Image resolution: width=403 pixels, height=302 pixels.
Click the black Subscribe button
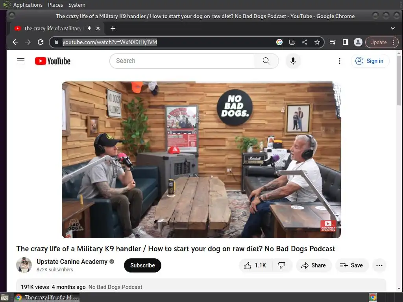pyautogui.click(x=142, y=265)
